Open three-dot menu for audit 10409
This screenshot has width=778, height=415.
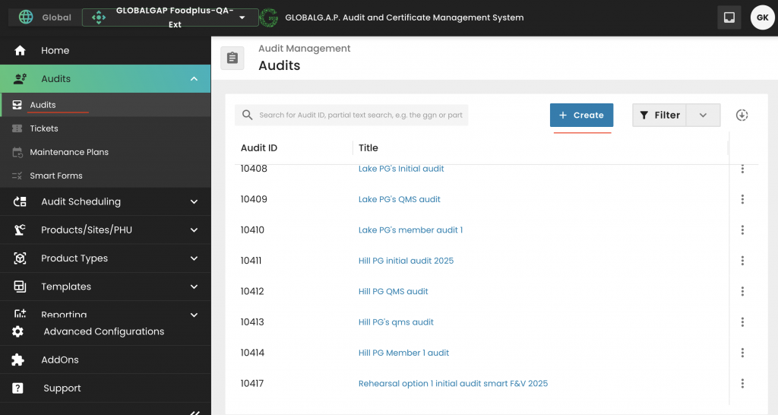742,199
